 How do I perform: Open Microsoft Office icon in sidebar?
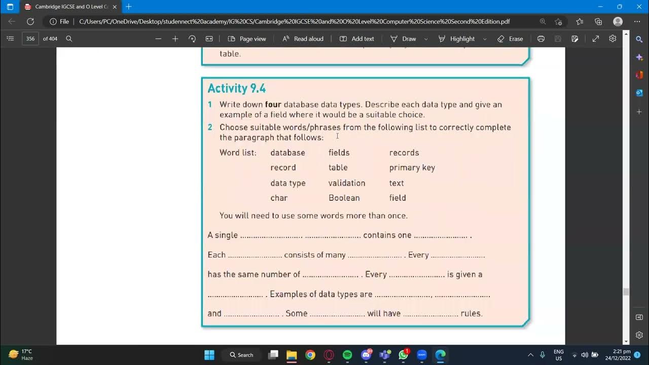point(639,75)
